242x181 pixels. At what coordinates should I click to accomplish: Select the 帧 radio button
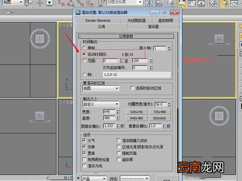point(84,74)
